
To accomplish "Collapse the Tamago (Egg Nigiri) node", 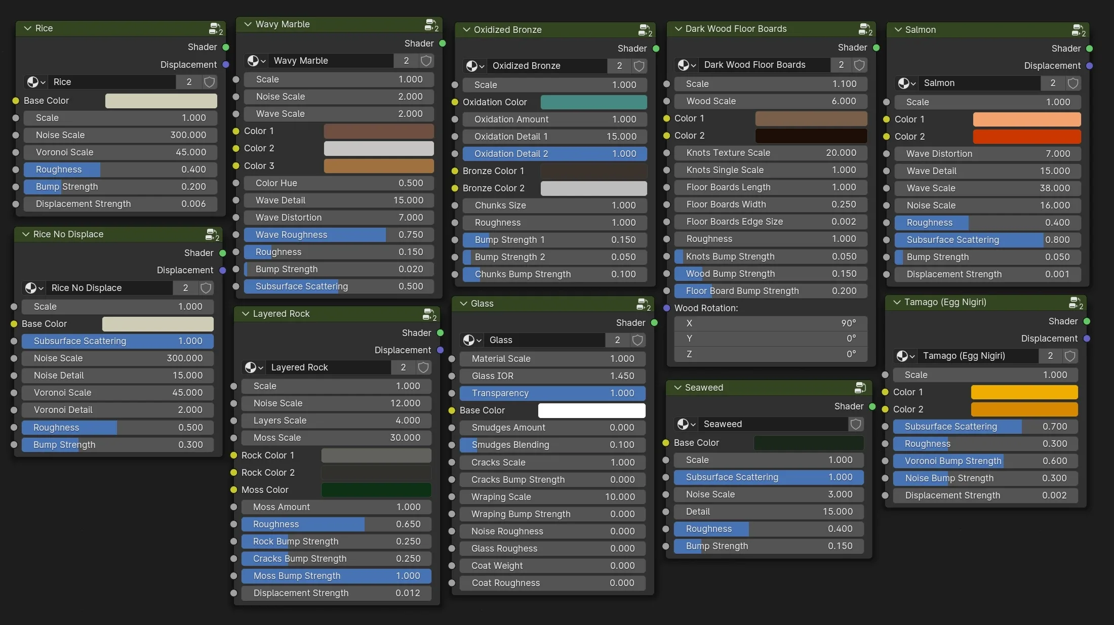I will click(896, 302).
